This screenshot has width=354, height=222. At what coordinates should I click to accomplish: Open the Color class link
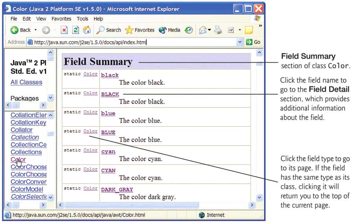click(x=18, y=160)
